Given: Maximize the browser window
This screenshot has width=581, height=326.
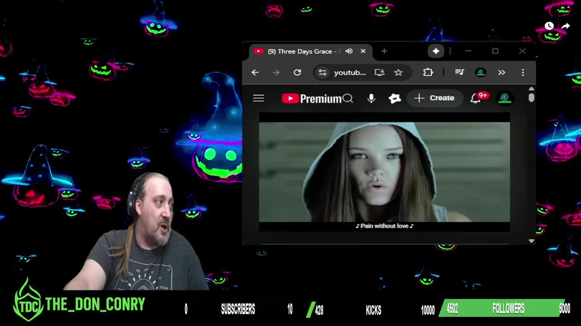Looking at the screenshot, I should (495, 51).
